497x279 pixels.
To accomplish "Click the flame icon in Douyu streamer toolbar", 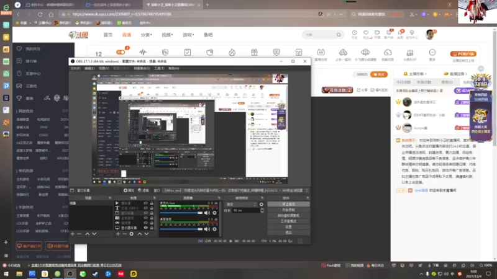I will click(232, 53).
